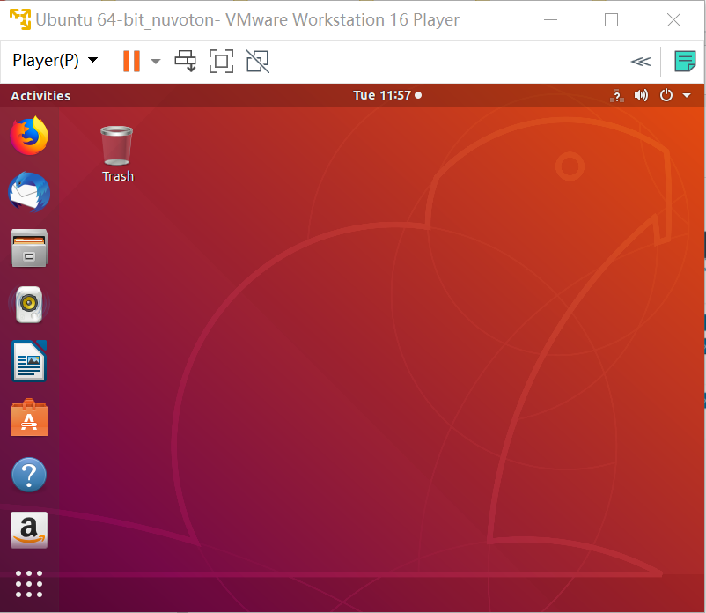Open the Activities overview
The image size is (706, 613).
[40, 95]
